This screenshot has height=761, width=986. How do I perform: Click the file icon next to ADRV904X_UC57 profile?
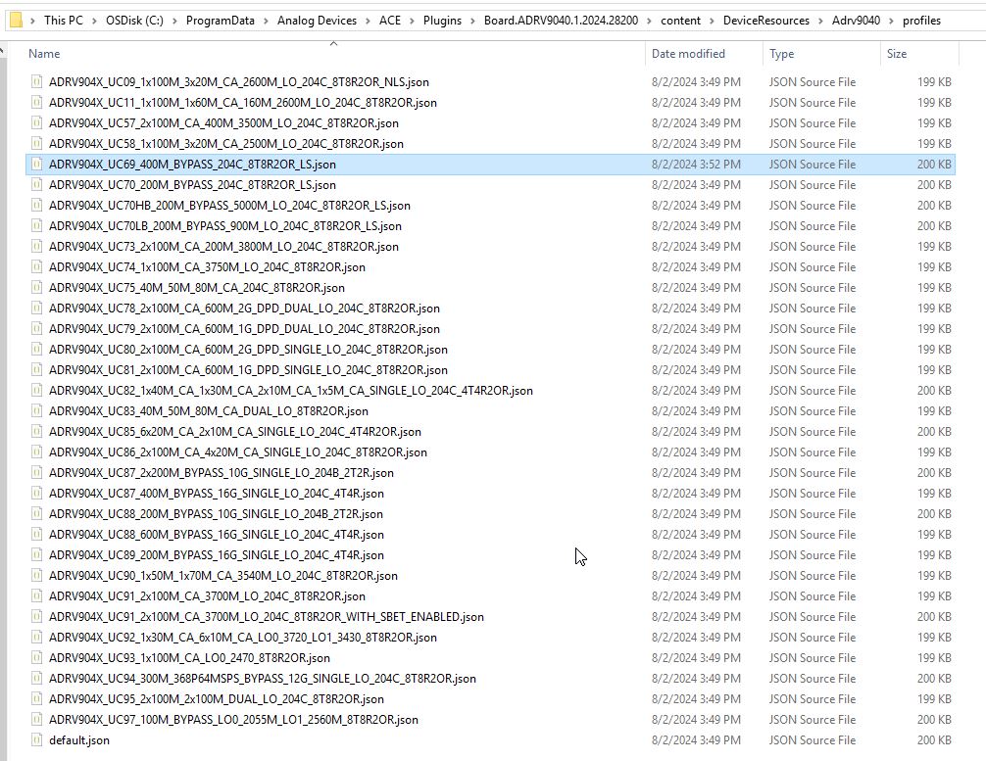pos(35,122)
